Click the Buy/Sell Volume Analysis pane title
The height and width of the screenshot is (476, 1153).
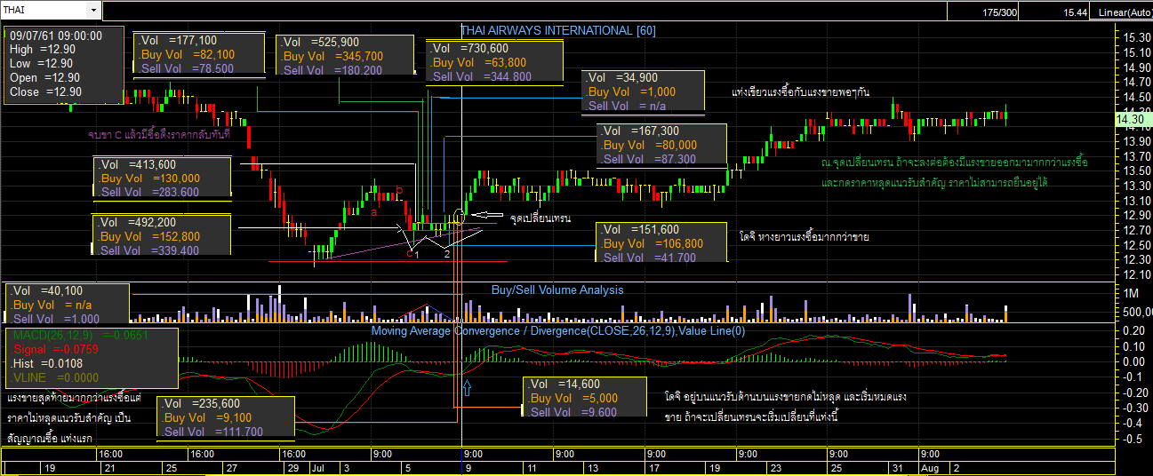point(557,290)
